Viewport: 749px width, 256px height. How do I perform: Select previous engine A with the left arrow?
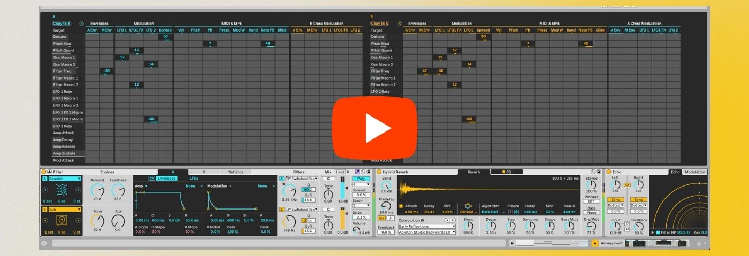[45, 190]
